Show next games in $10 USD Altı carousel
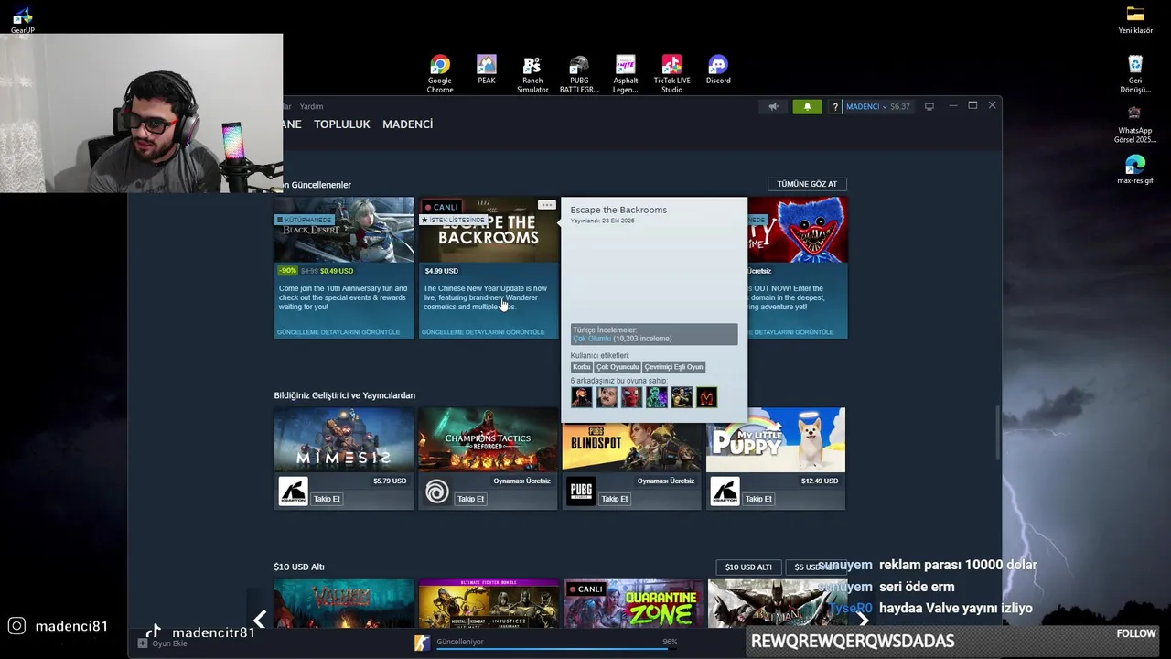The width and height of the screenshot is (1171, 659). pos(862,620)
